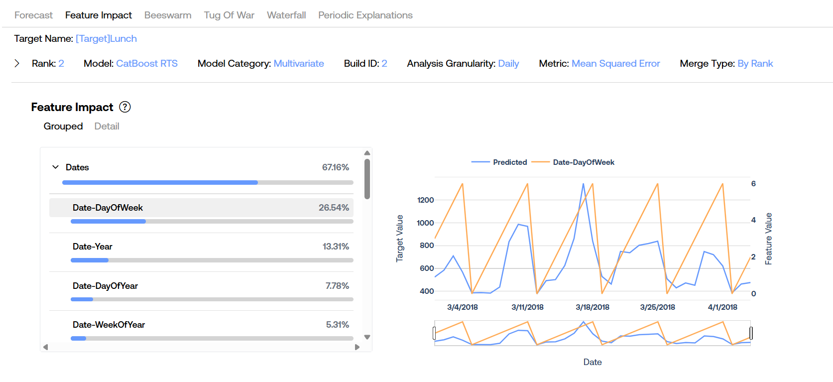
Task: Switch Feature Impact view to Detail
Action: coord(107,126)
